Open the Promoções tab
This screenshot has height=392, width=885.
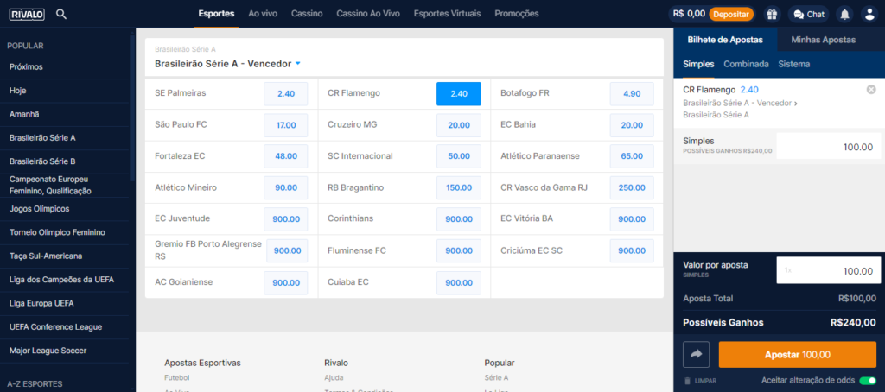coord(517,14)
